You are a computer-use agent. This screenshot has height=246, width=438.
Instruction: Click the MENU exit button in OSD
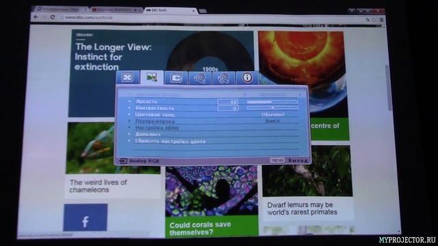tap(277, 161)
